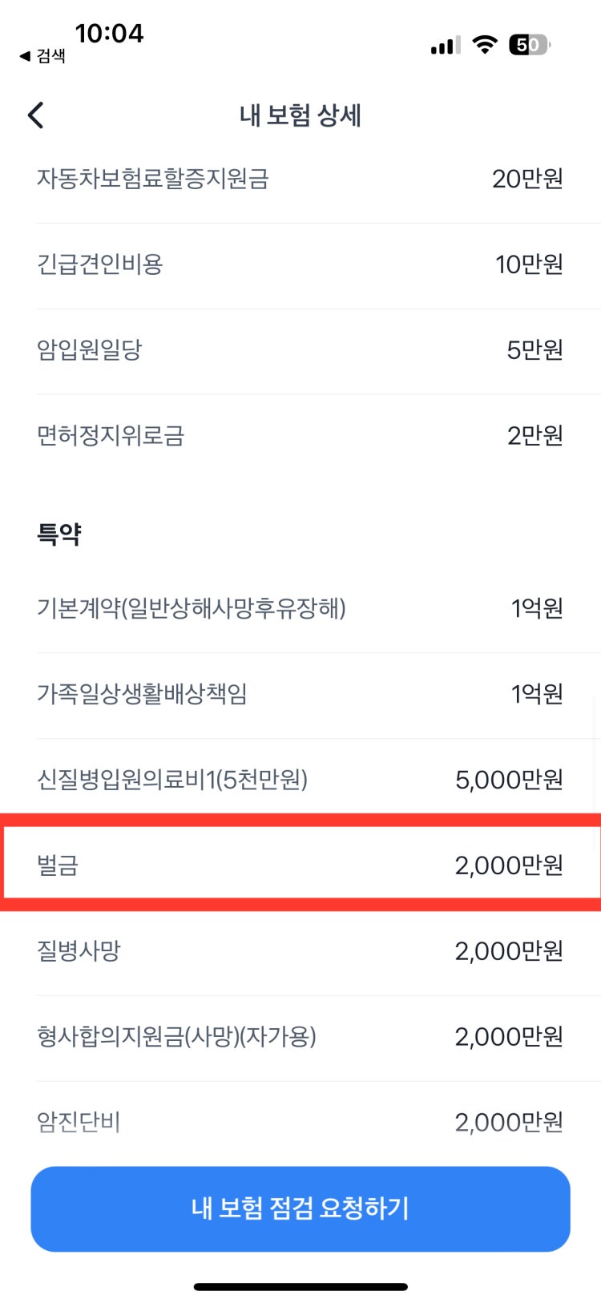The height and width of the screenshot is (1303, 601).
Task: Return to 검색 via status bar back link
Action: [42, 56]
